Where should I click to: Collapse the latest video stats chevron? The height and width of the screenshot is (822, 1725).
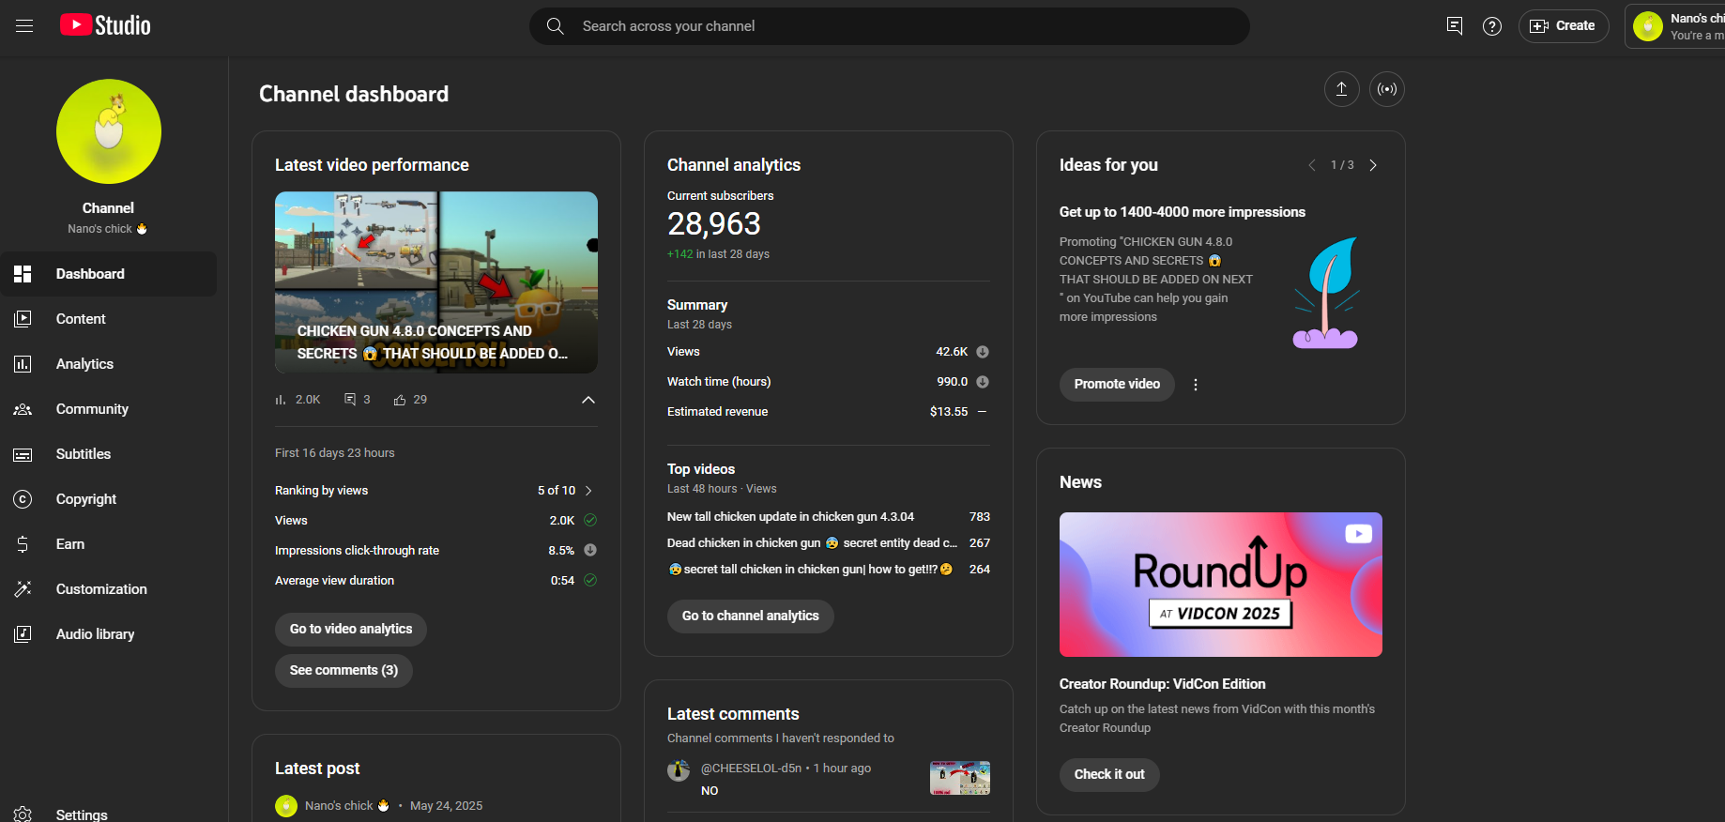pos(588,400)
